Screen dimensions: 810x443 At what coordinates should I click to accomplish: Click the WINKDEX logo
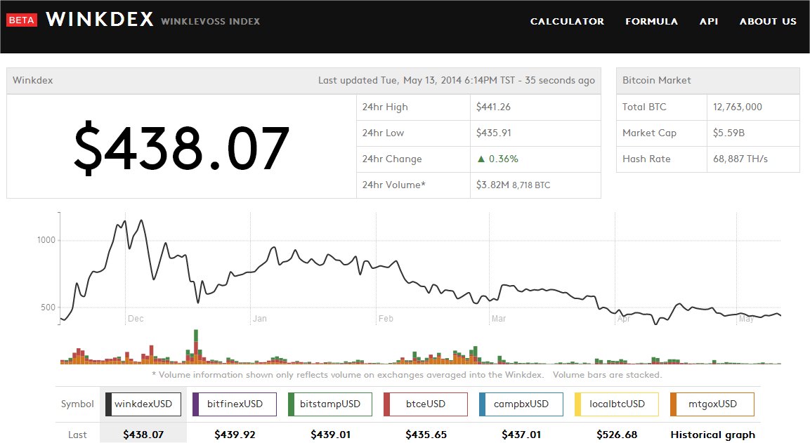pos(99,20)
